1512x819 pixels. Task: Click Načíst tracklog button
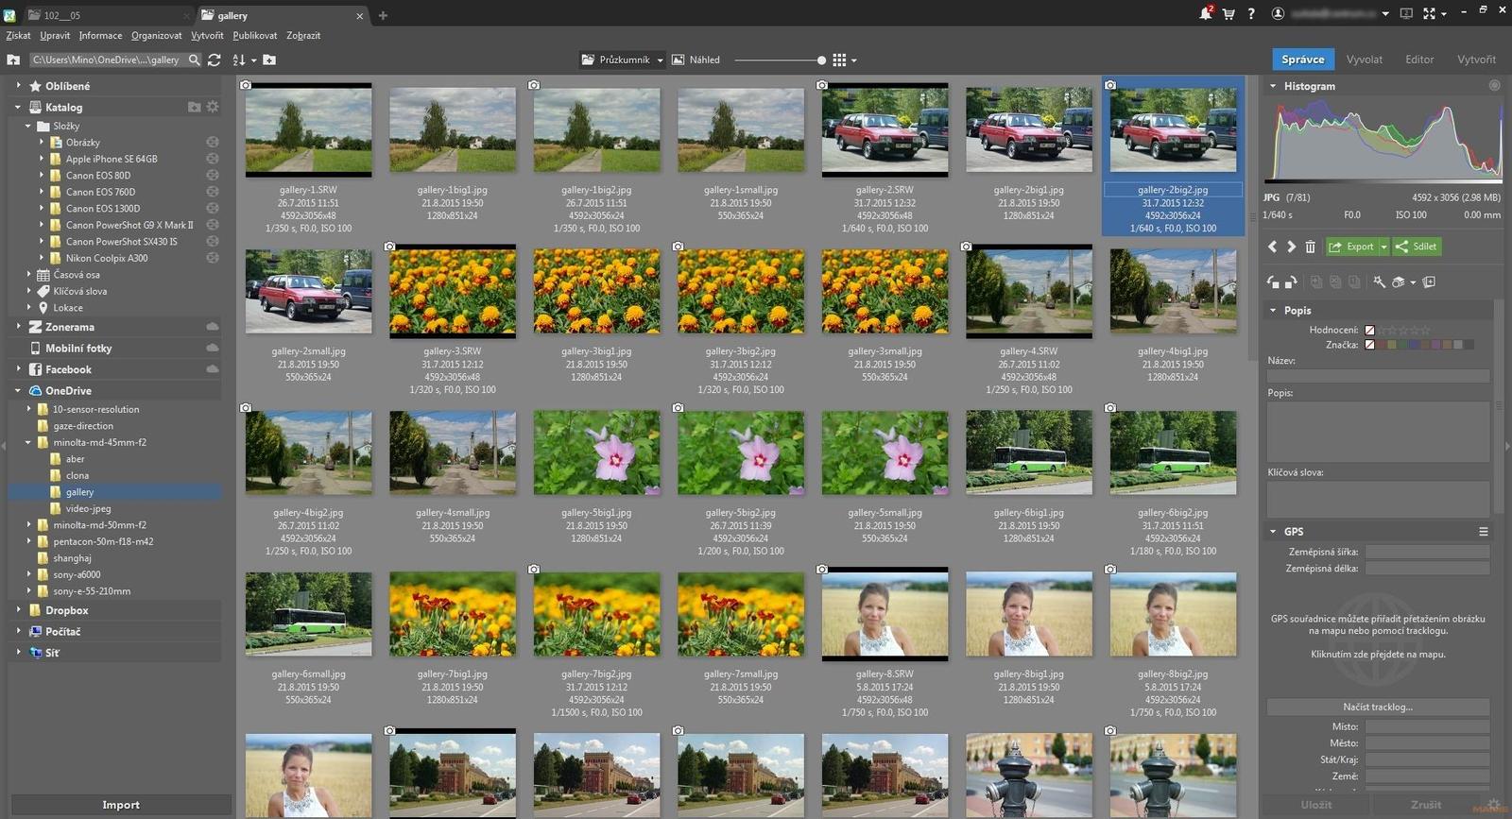[1378, 707]
